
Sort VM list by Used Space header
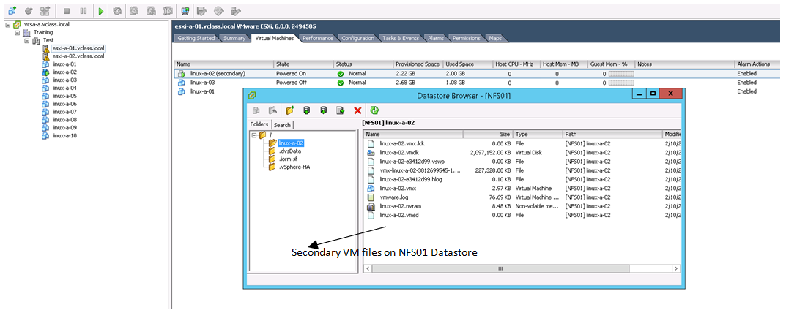pyautogui.click(x=467, y=64)
